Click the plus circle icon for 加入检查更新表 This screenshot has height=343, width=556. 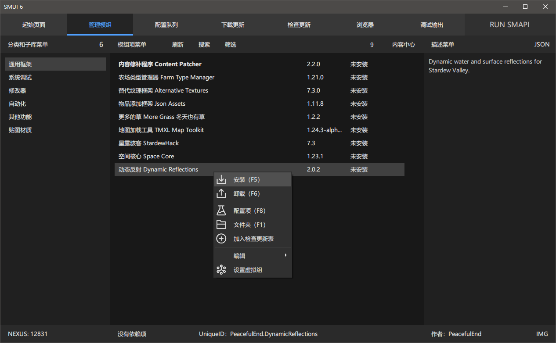[221, 239]
